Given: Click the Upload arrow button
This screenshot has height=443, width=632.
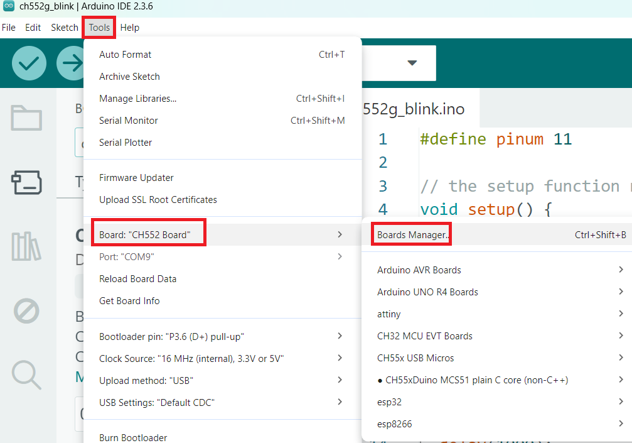Looking at the screenshot, I should point(71,63).
